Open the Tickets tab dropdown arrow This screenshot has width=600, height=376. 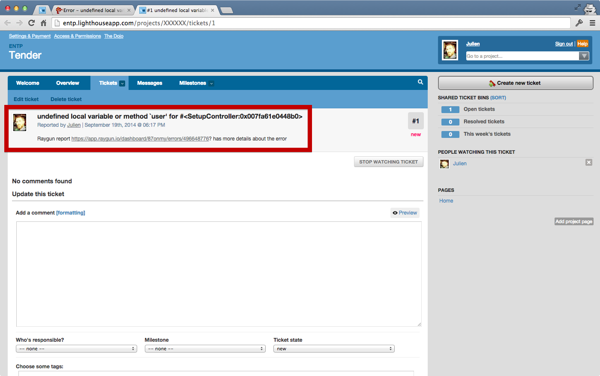pos(122,84)
